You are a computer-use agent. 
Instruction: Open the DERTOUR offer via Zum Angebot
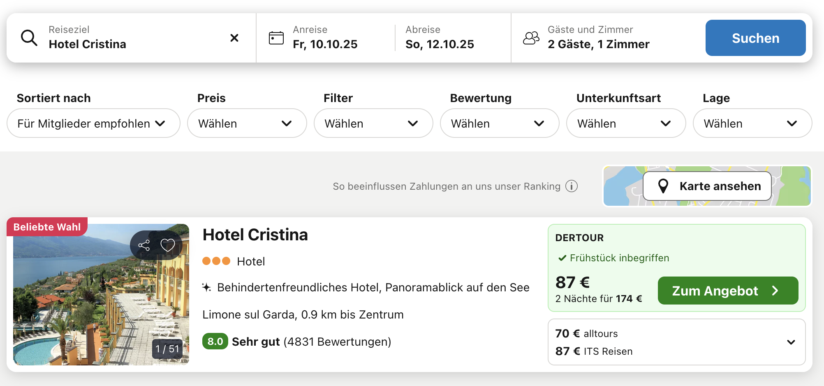click(x=728, y=291)
